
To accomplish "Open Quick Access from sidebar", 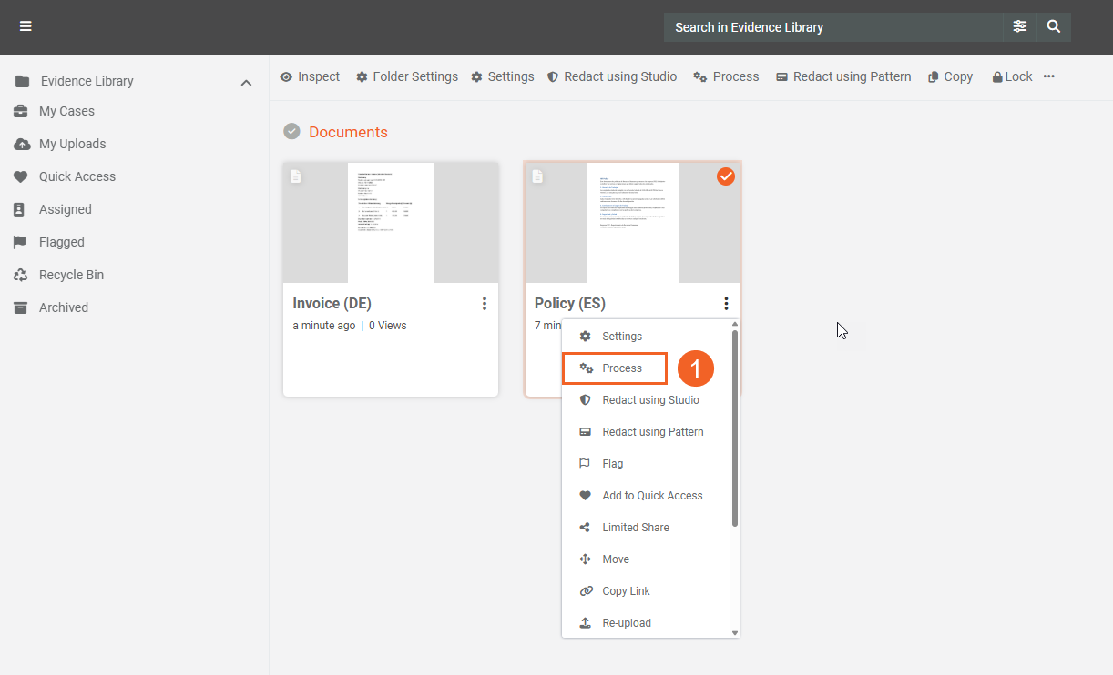I will pos(77,176).
